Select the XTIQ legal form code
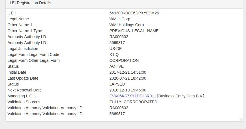The width and height of the screenshot is (246, 129). click(x=115, y=54)
